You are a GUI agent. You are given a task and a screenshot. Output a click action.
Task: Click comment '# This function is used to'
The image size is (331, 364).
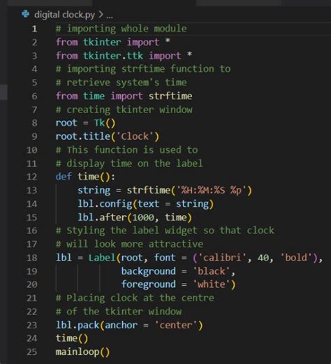127,150
